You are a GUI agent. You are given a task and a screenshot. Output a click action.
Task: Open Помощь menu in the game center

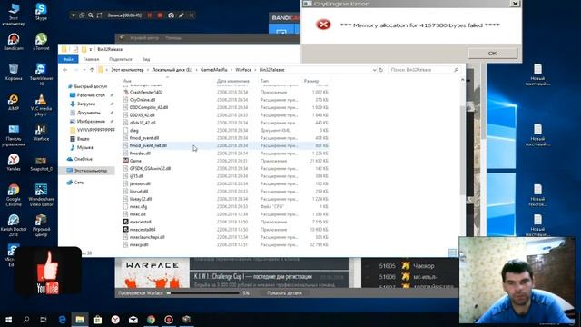pyautogui.click(x=173, y=38)
